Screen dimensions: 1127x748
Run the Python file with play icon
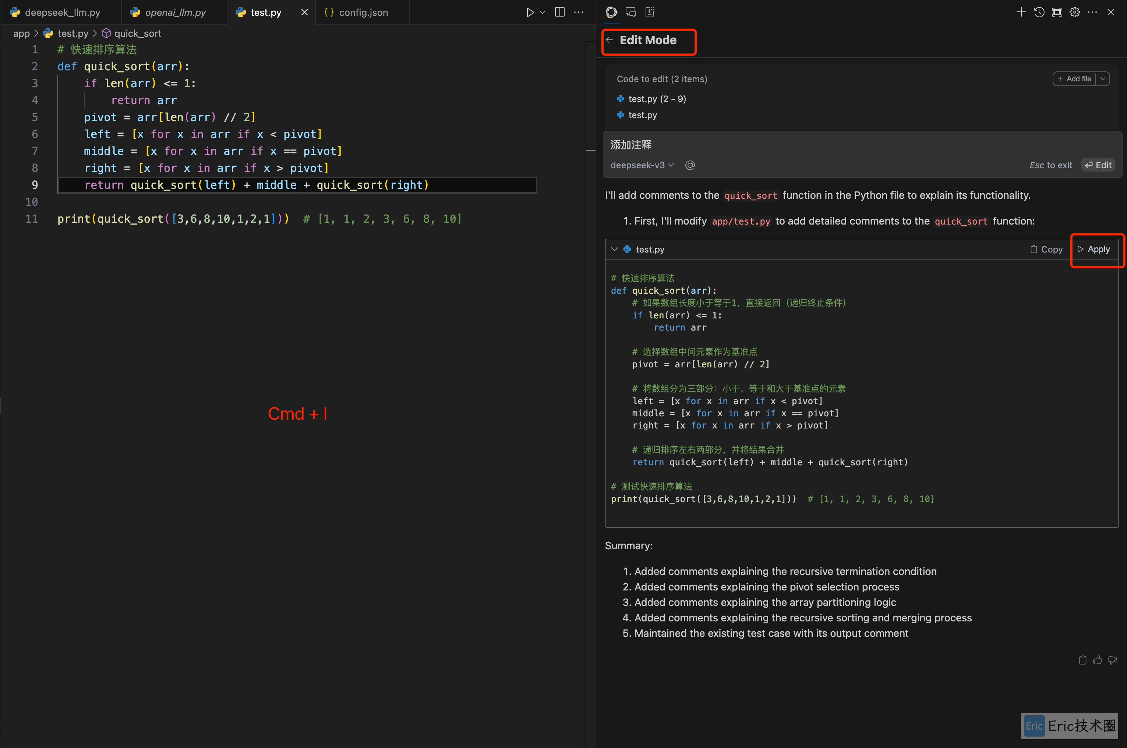pyautogui.click(x=530, y=13)
